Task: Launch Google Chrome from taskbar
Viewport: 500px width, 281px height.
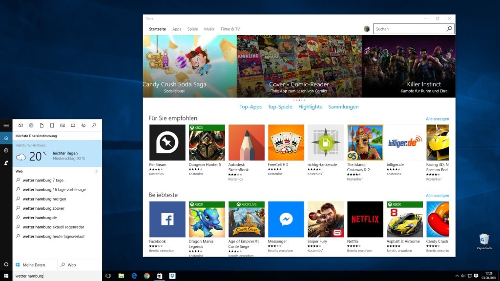Action: coord(146,276)
